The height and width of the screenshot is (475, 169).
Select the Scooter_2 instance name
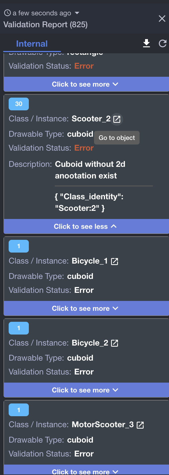click(91, 119)
